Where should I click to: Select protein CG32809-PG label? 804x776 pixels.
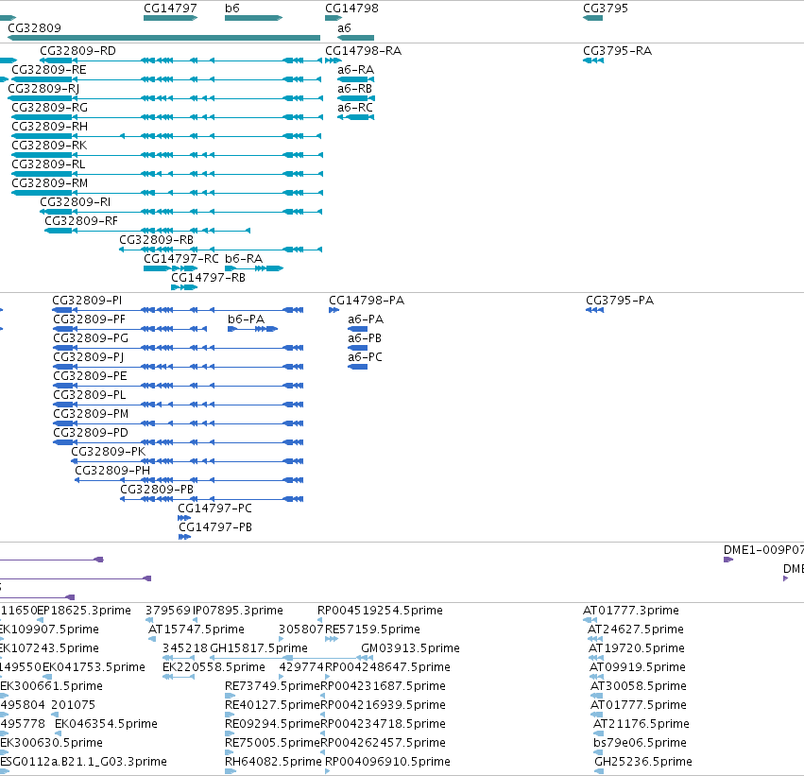coord(91,338)
